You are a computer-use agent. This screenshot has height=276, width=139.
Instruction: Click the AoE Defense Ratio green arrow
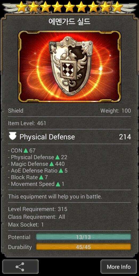click(61, 171)
